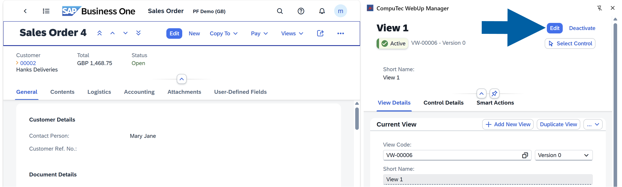This screenshot has width=622, height=187.
Task: Click 'Hanks Deliveries' customer name
Action: point(37,70)
